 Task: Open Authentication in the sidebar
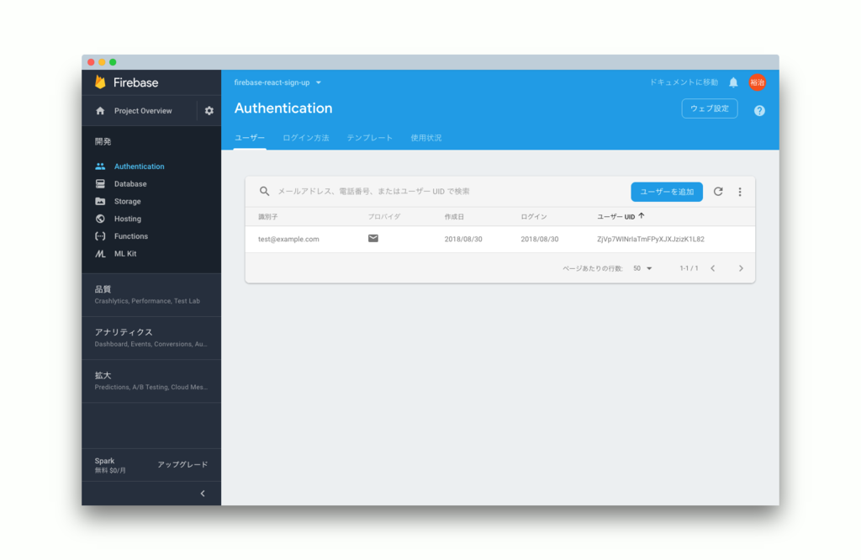tap(139, 166)
